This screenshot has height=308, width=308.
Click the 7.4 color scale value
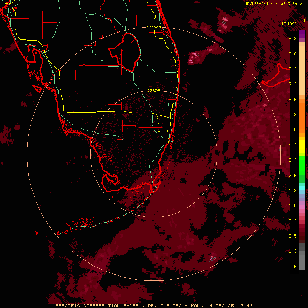(293, 84)
